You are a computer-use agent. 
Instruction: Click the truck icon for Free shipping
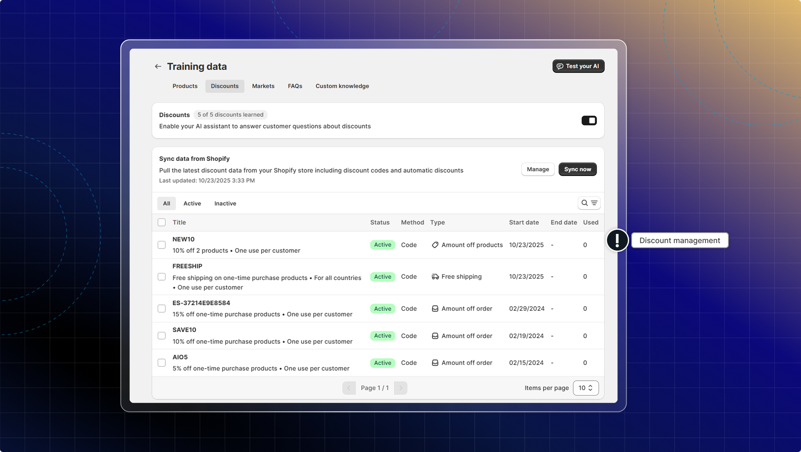coord(435,276)
